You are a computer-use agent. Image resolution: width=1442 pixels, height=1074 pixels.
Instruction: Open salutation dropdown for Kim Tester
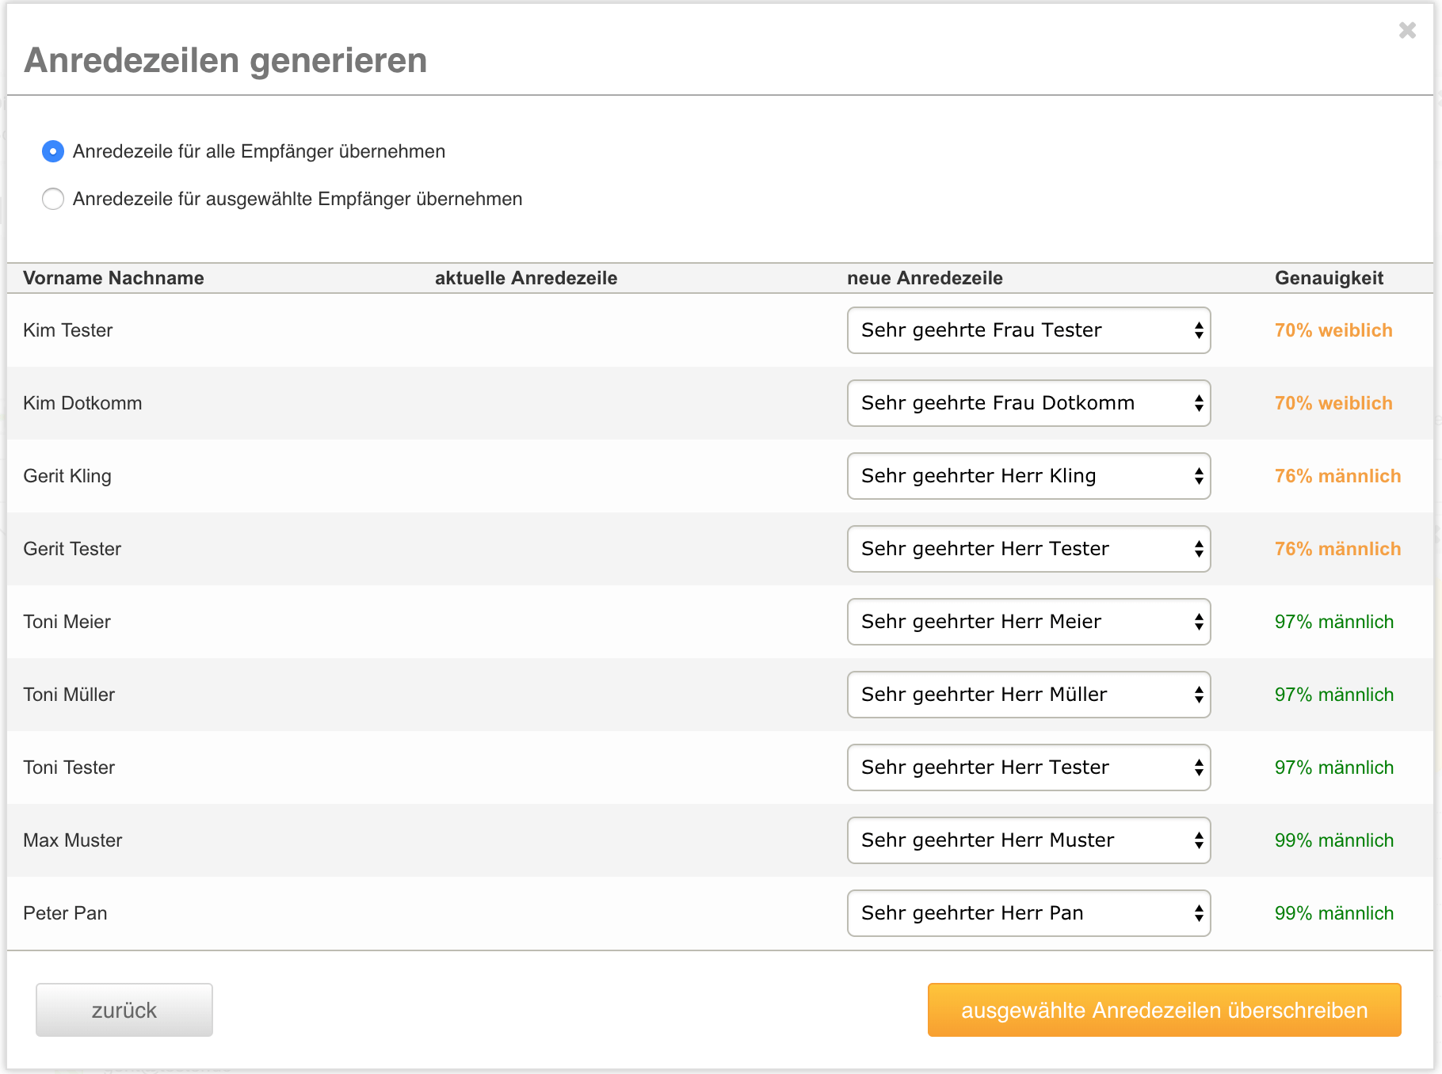click(x=1028, y=330)
